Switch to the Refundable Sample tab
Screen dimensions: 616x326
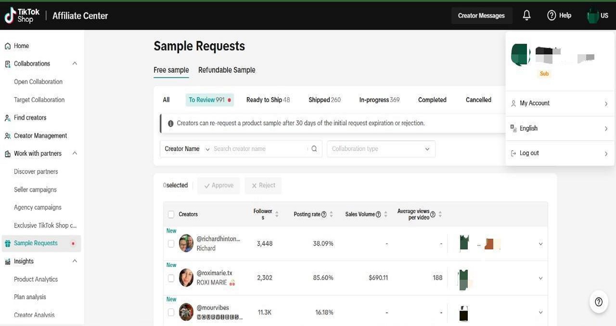point(227,70)
